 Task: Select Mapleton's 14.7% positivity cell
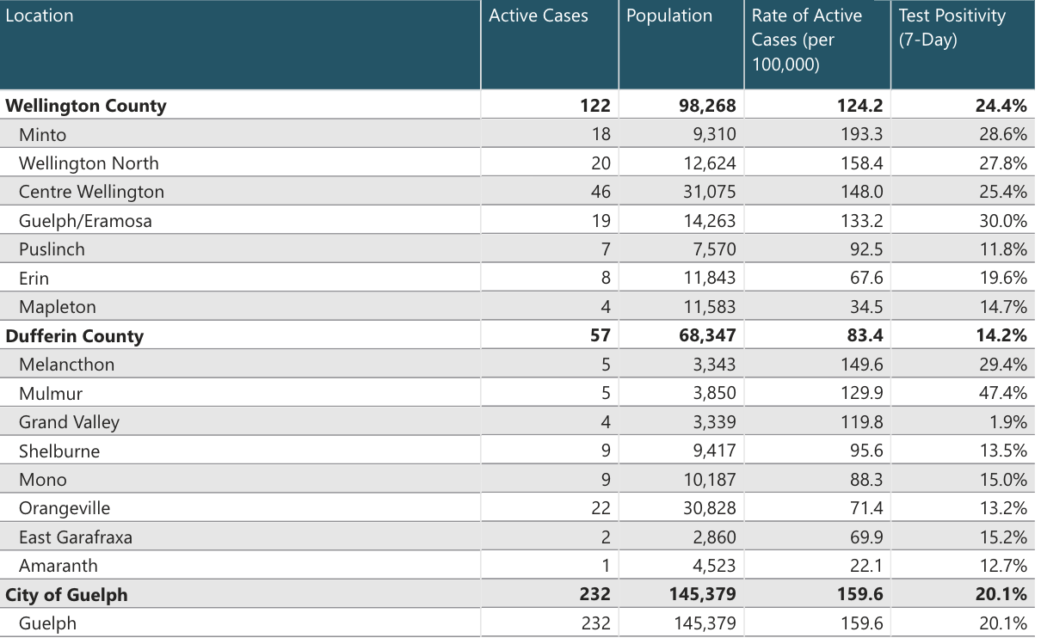(1002, 307)
